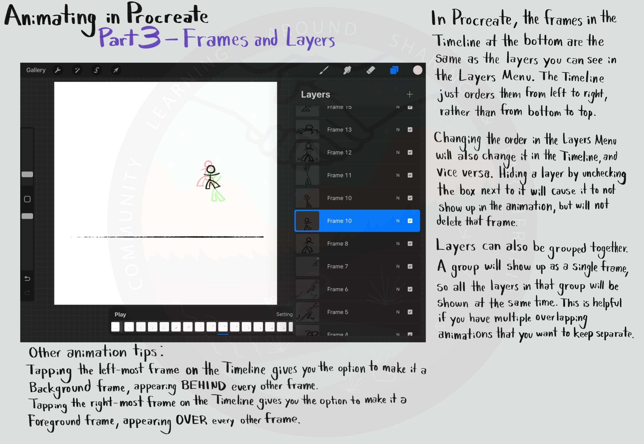Select the Frame 5 layer name

coord(338,312)
